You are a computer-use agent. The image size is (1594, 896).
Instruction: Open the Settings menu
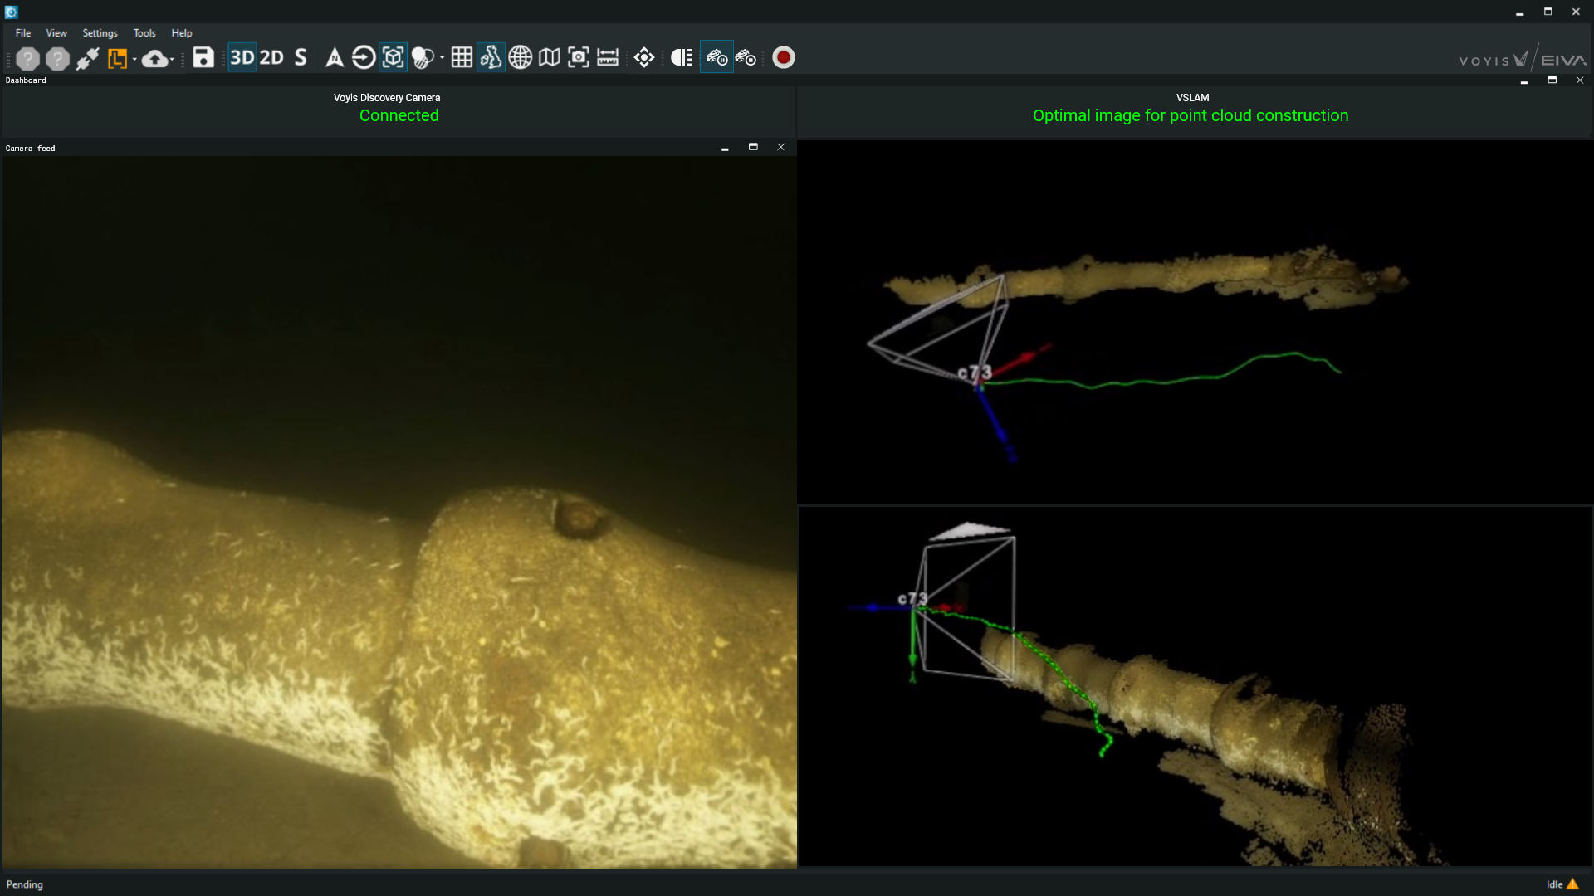pos(99,32)
